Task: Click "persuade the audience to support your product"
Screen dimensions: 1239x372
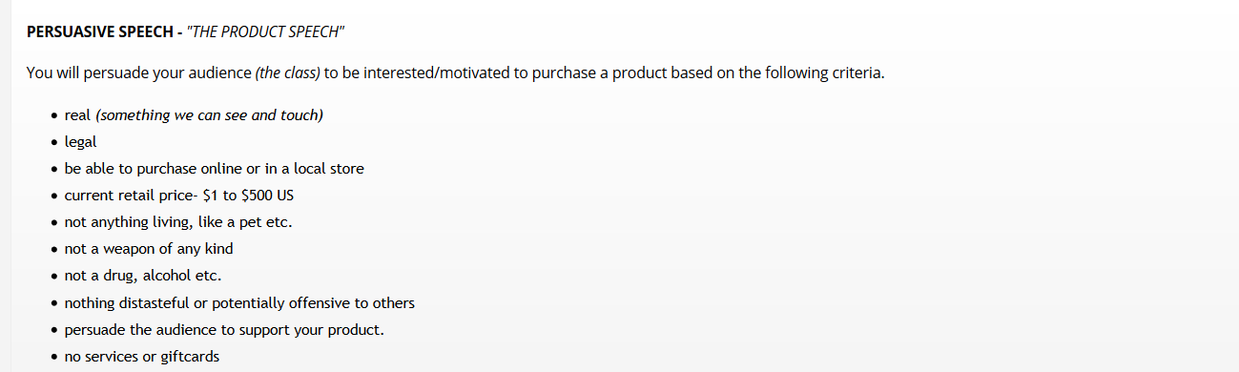Action: click(223, 330)
